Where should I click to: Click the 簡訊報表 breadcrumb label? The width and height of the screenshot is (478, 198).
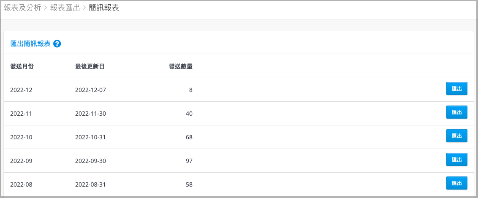pyautogui.click(x=104, y=8)
